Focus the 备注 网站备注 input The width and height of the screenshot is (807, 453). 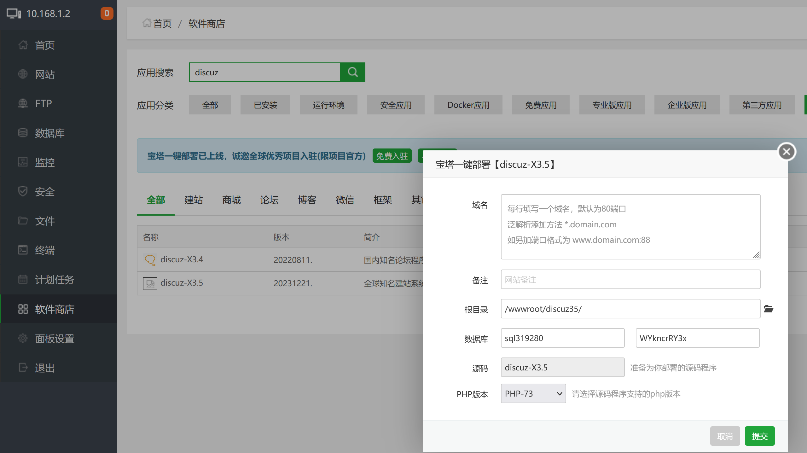point(630,279)
